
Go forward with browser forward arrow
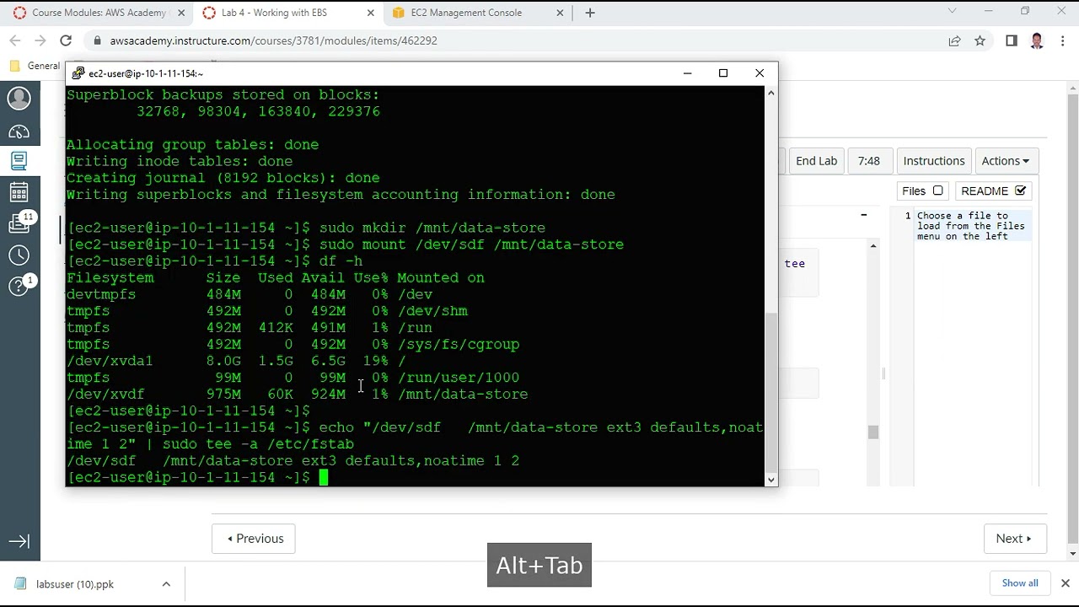pos(40,40)
